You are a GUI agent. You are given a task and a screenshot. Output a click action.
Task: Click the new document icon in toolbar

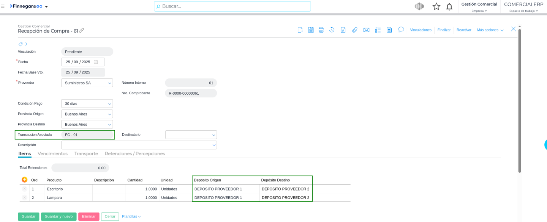coord(300,30)
